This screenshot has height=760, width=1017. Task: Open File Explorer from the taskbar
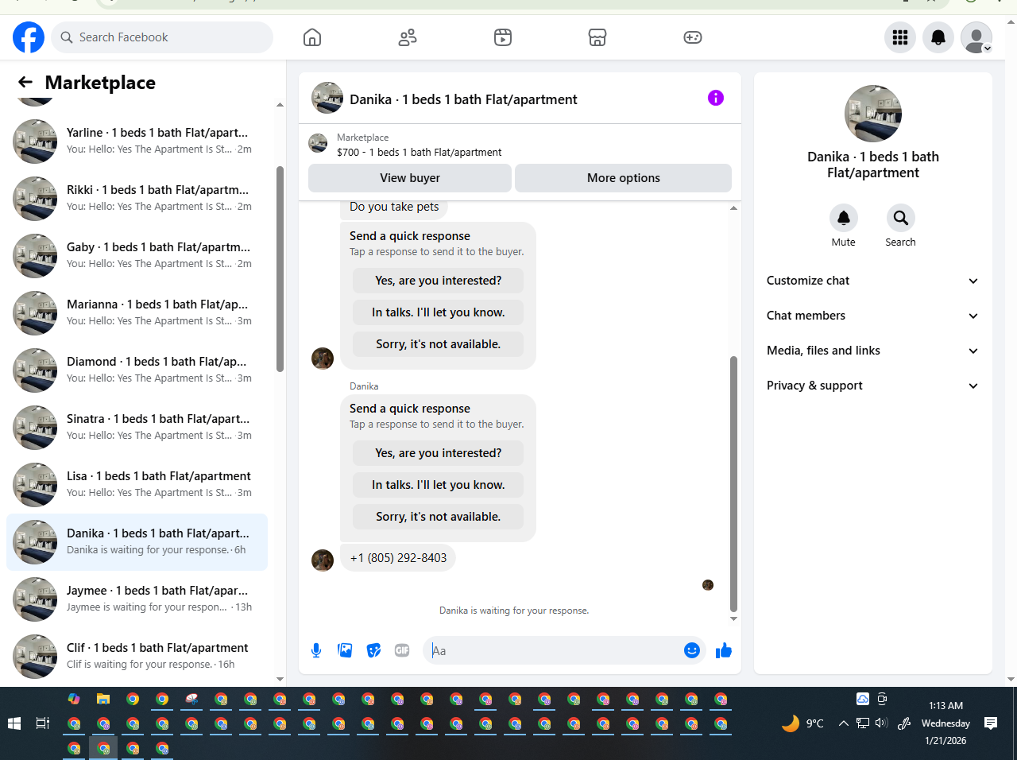[103, 699]
